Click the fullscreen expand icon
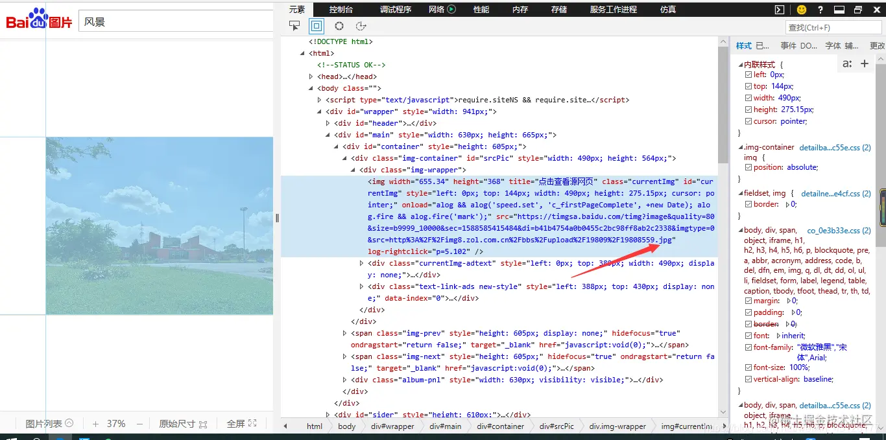 coord(252,423)
